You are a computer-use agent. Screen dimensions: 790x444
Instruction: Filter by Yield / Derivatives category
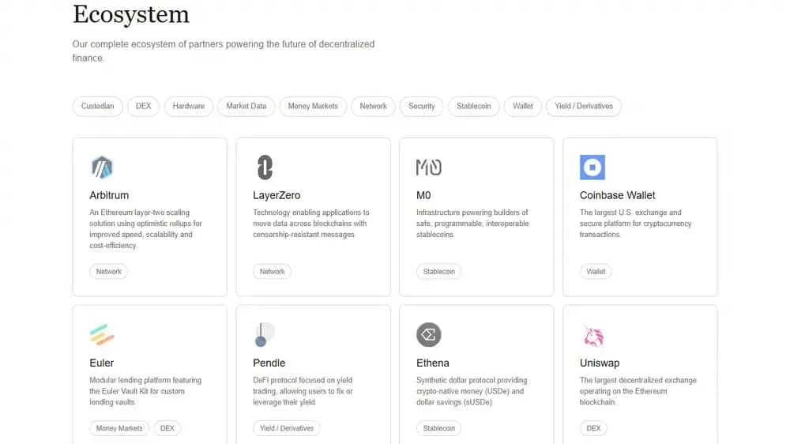[584, 107]
